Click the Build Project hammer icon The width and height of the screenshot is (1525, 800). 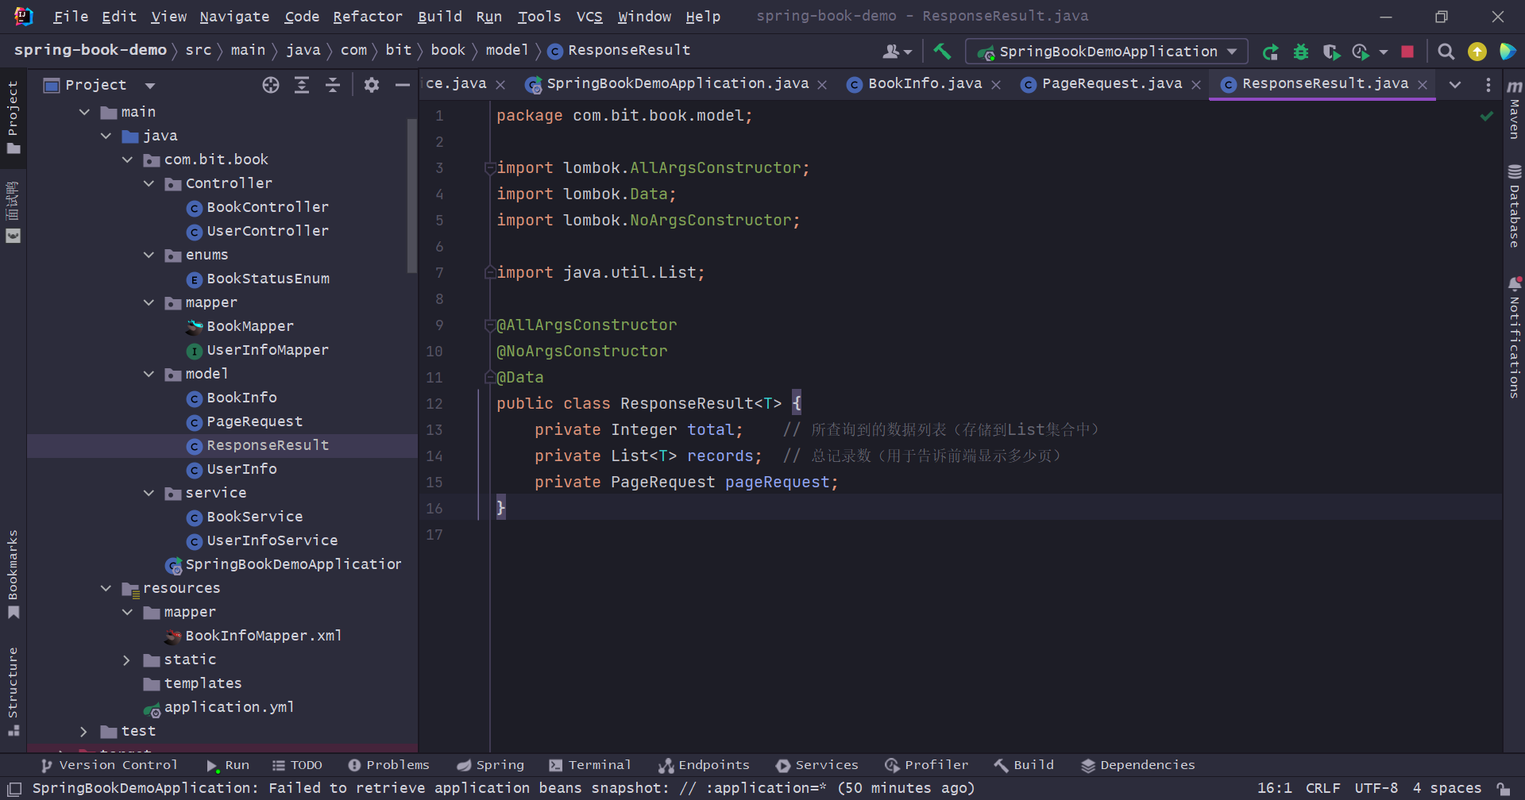point(942,52)
